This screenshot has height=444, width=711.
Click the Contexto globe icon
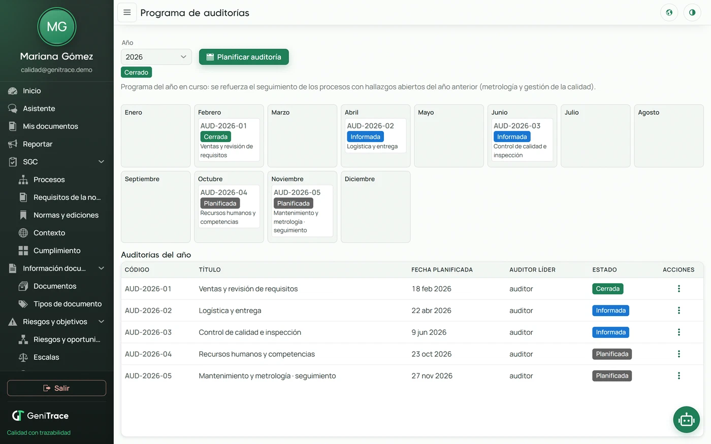[23, 233]
